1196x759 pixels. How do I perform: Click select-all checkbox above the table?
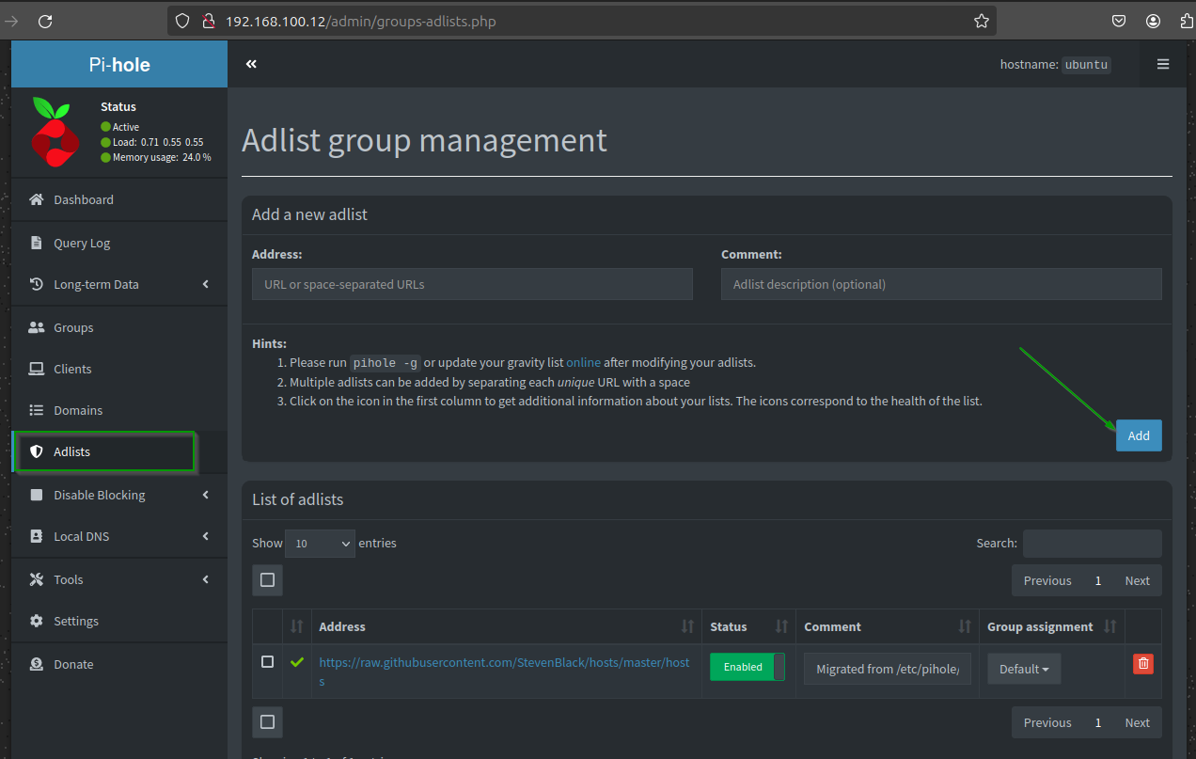pos(267,580)
